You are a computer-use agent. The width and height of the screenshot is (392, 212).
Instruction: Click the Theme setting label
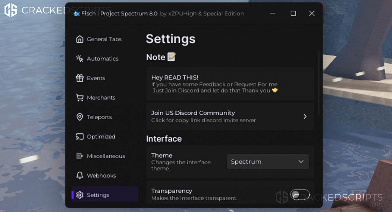(162, 156)
